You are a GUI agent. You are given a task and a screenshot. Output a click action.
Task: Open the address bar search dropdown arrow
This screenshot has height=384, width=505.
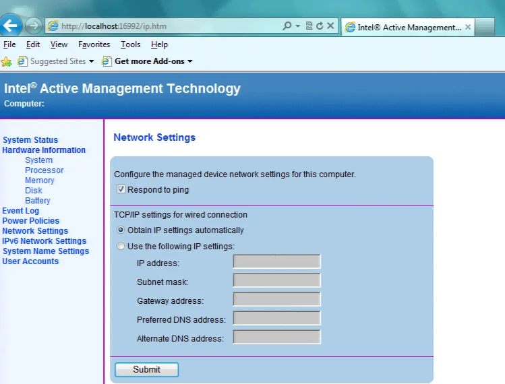[297, 26]
